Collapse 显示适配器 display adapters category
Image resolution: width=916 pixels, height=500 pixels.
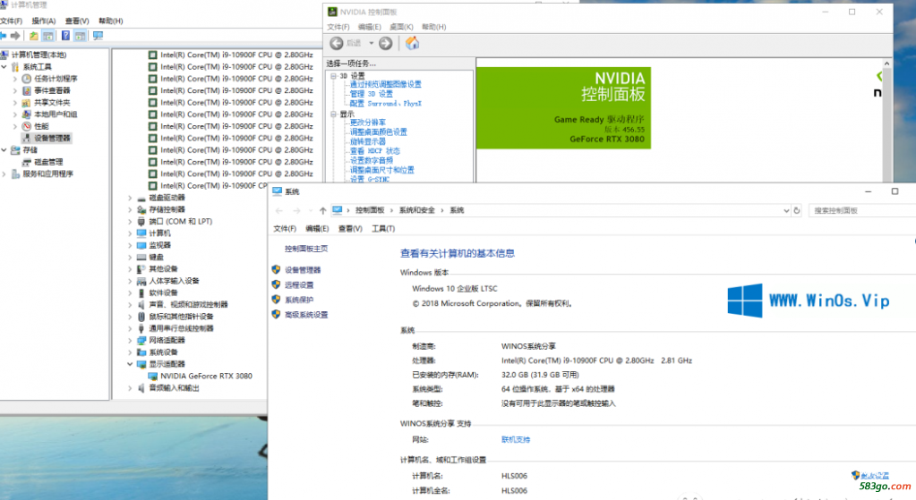(130, 364)
